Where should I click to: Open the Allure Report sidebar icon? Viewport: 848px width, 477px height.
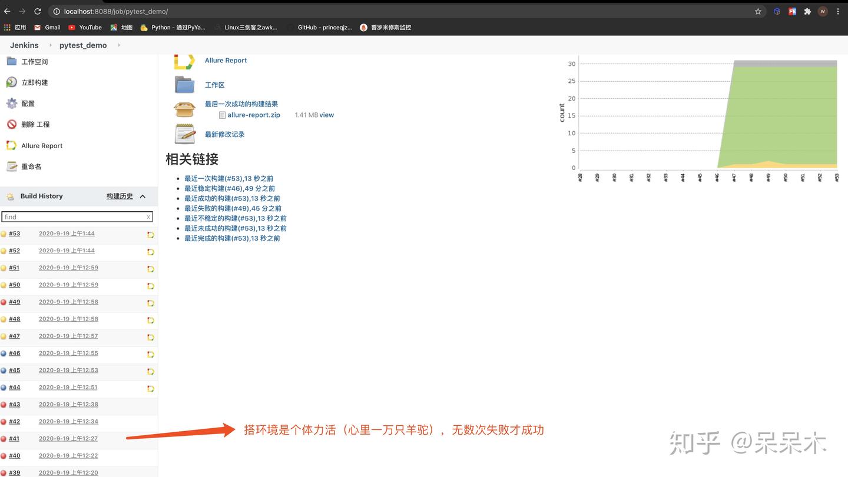point(11,145)
